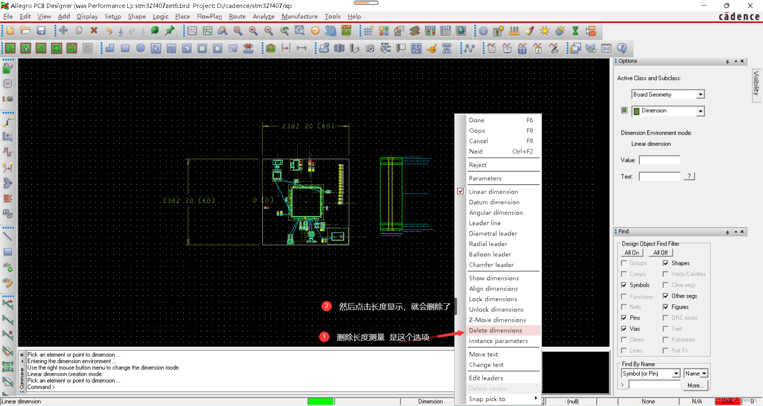Enable the Nets find filter checkbox
Viewport: 763px width, 406px height.
624,307
